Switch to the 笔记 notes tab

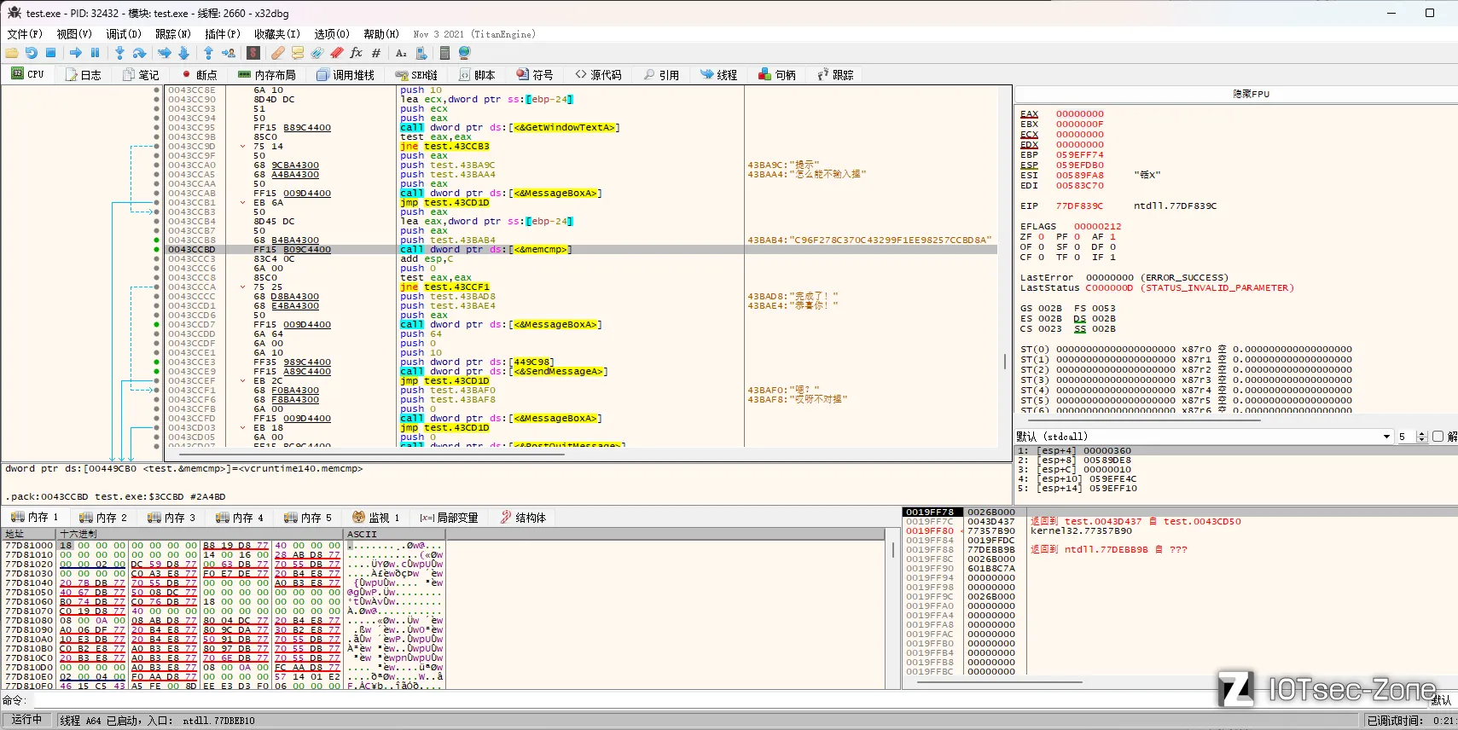142,75
